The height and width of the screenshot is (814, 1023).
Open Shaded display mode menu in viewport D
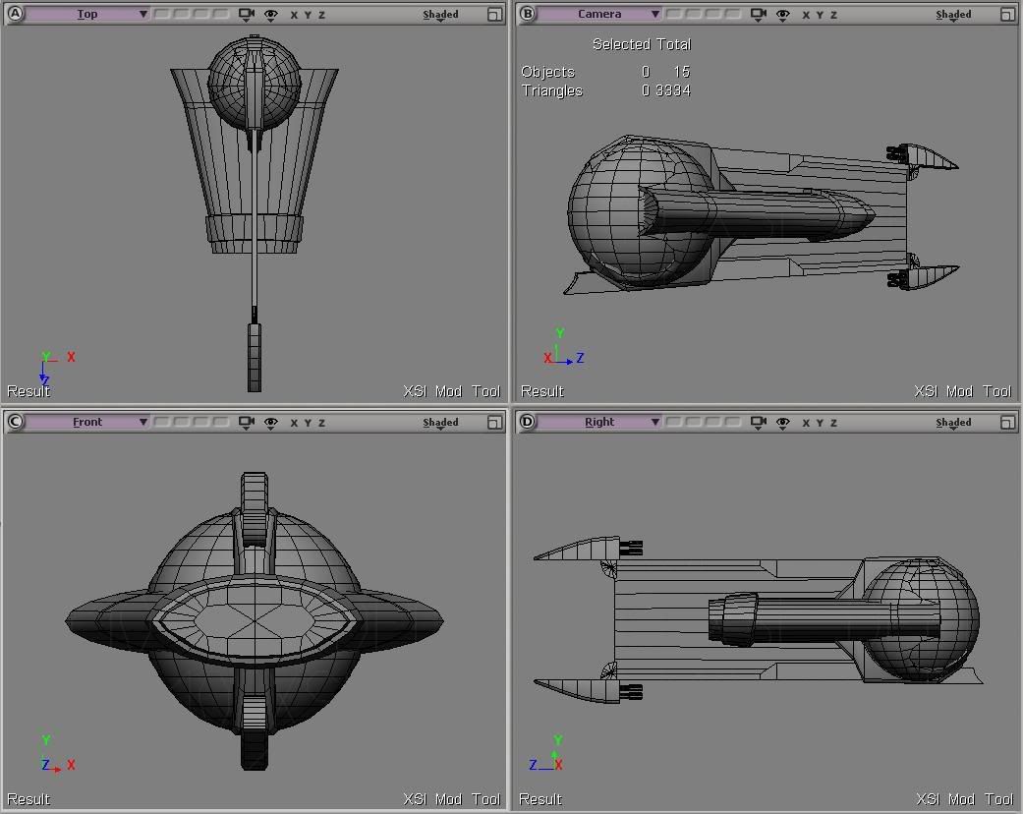click(x=953, y=423)
